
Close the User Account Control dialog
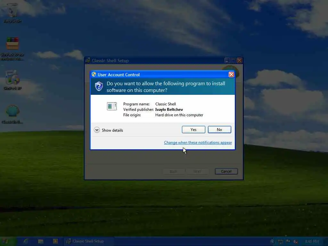[231, 74]
